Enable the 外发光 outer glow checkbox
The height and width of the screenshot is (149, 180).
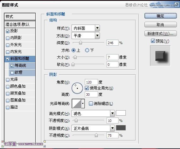click(8, 45)
